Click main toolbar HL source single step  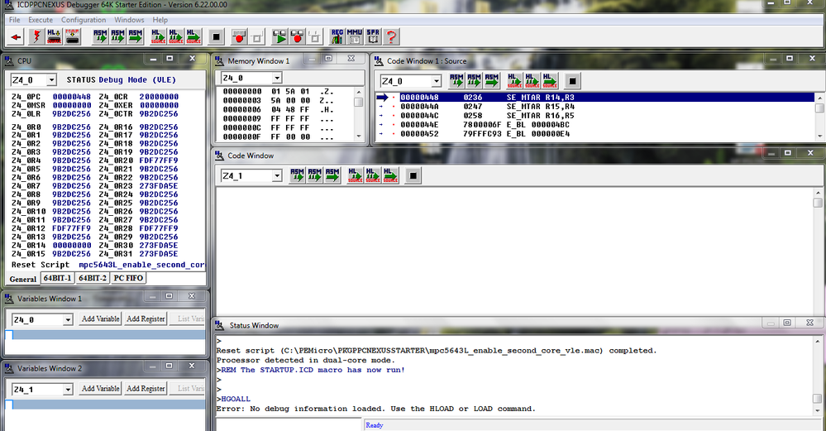click(158, 37)
